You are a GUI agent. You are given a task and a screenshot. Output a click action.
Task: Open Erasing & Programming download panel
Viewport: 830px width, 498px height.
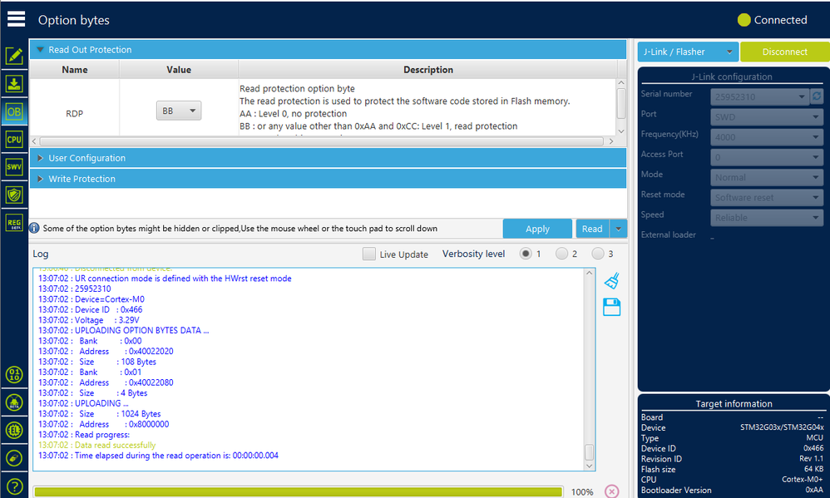[x=14, y=84]
